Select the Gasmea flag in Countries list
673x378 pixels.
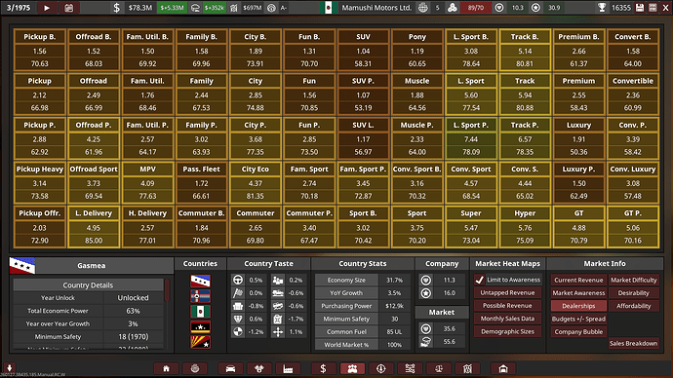(x=201, y=282)
